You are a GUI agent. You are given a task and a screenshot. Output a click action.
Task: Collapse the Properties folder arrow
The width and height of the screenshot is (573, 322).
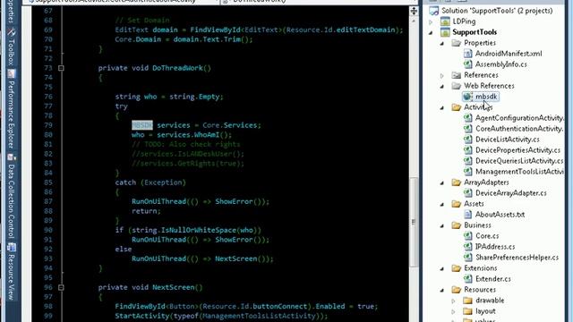pos(442,43)
